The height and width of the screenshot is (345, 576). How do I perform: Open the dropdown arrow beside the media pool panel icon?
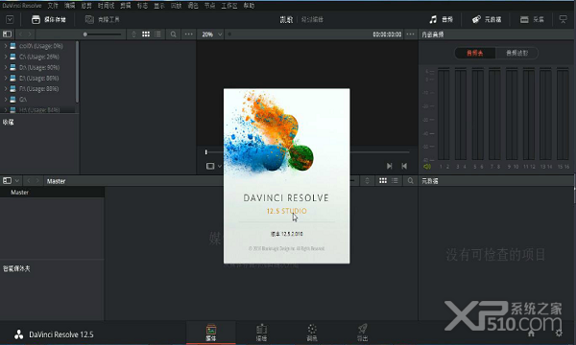coord(17,181)
